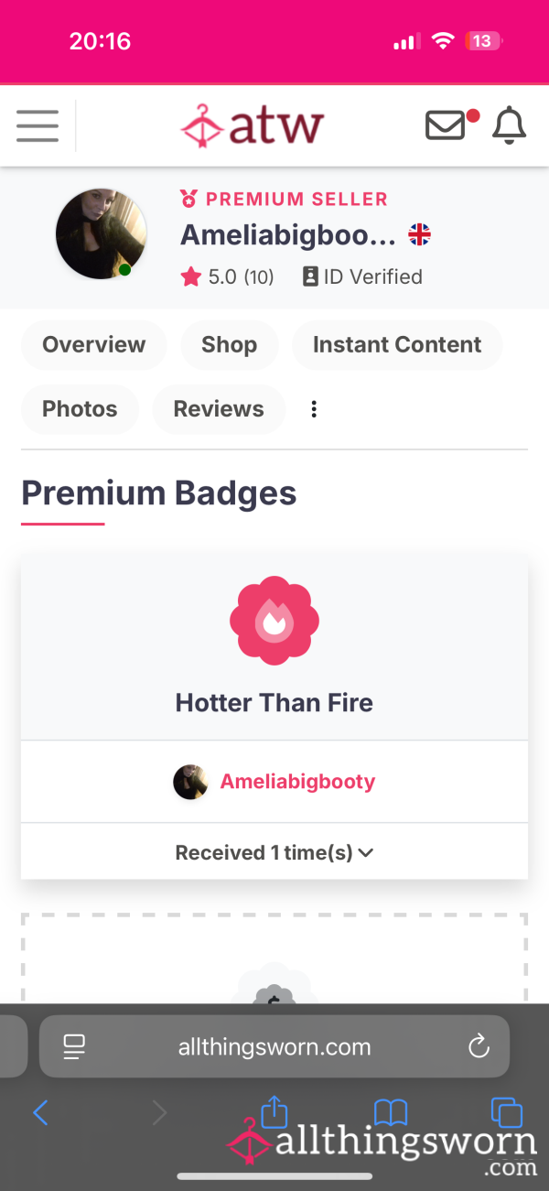Open the page format reader icon
Image resolution: width=549 pixels, height=1191 pixels.
pos(74,1046)
